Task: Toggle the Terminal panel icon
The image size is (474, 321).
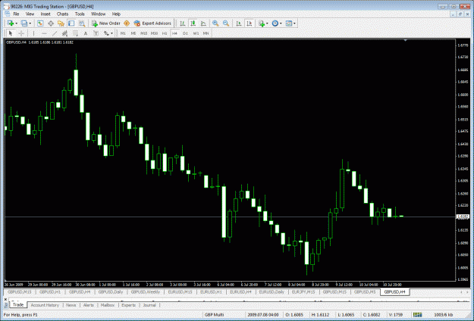Action: pos(71,23)
